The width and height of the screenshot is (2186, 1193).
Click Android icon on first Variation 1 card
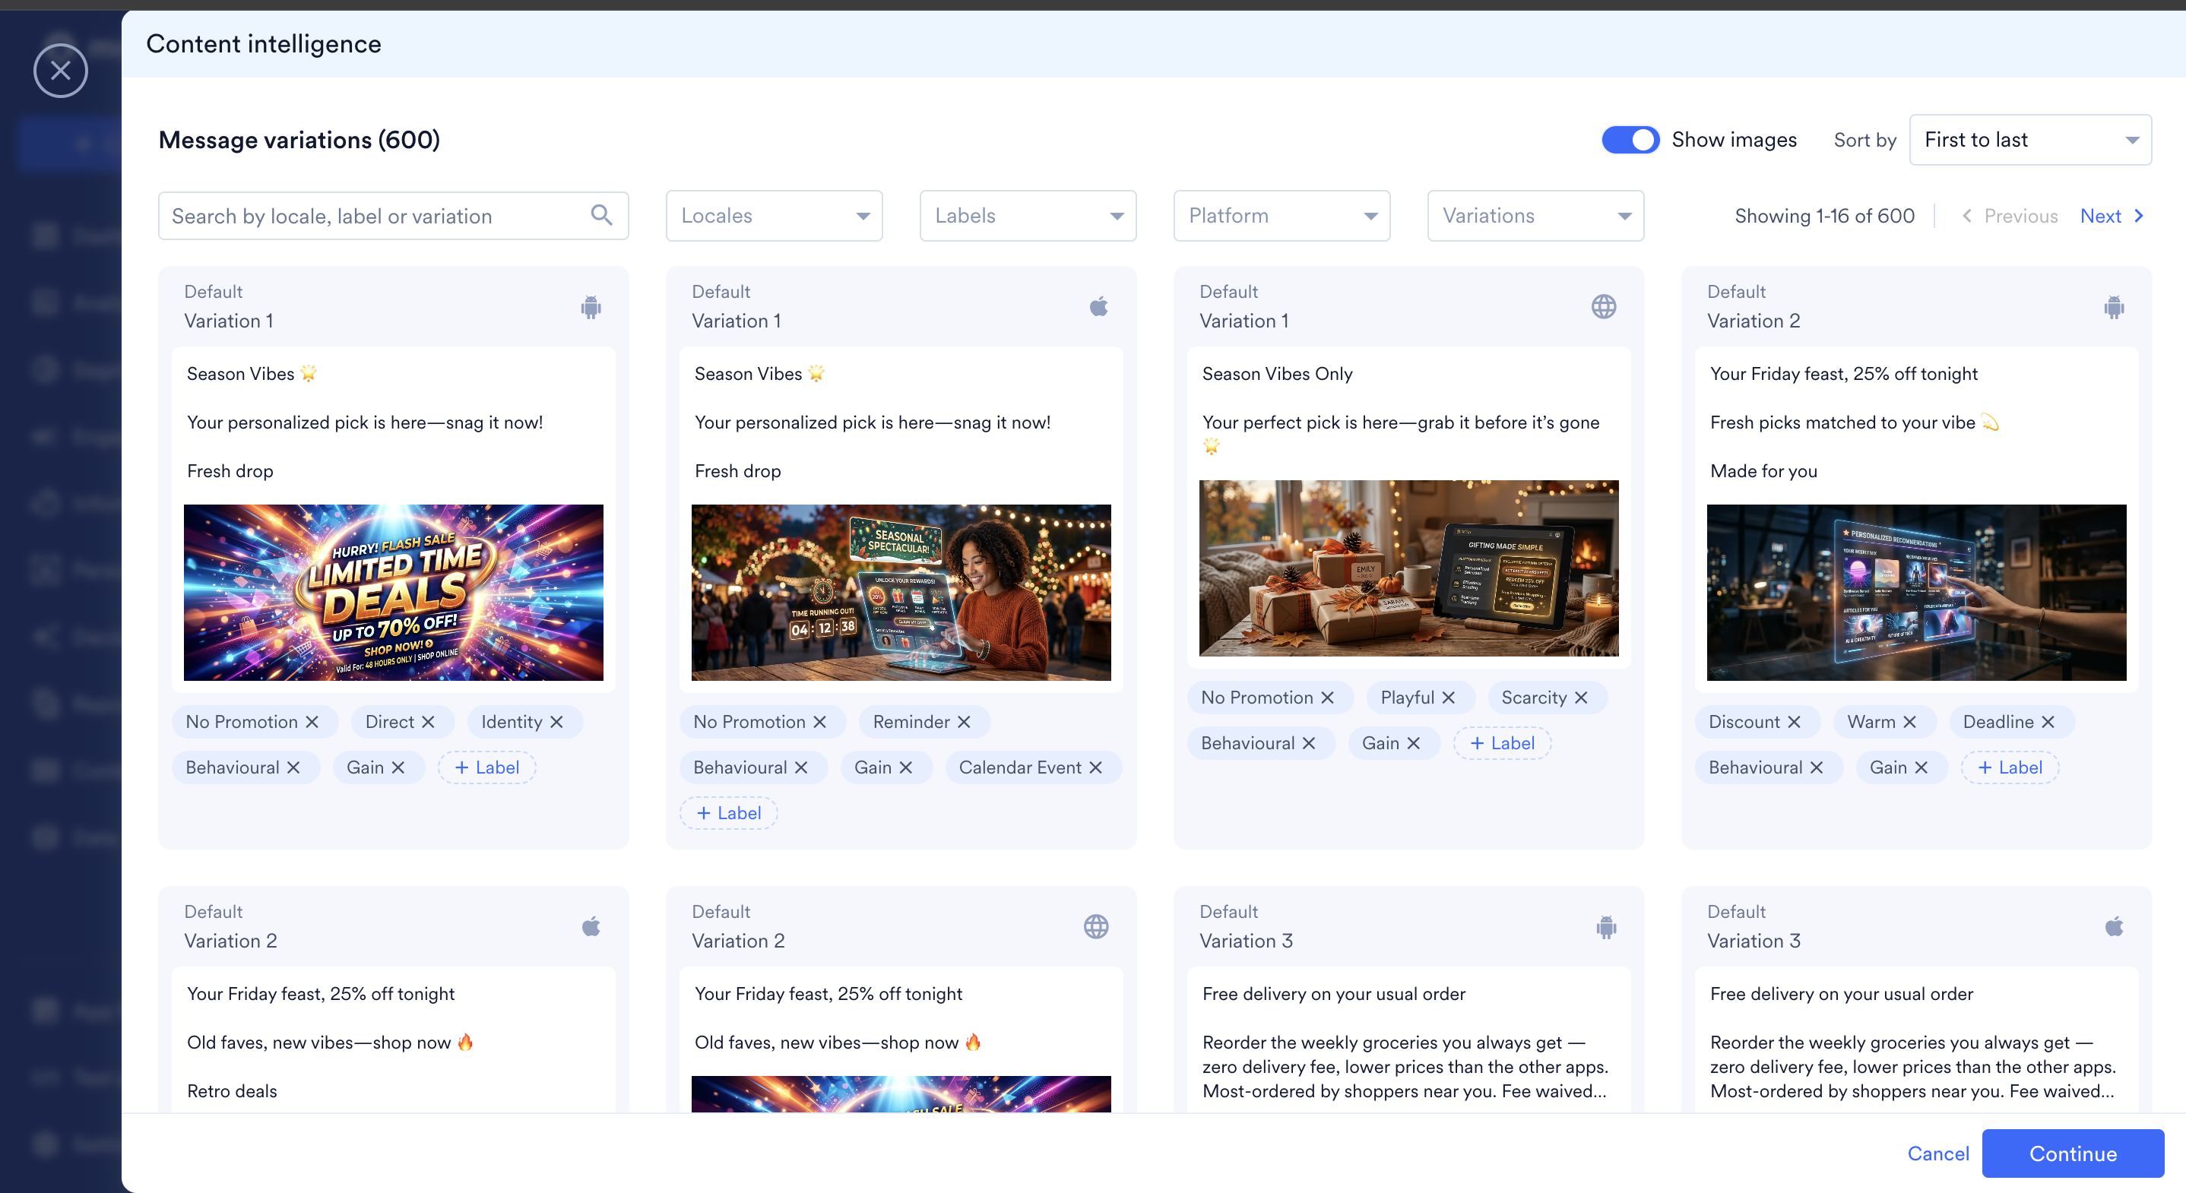591,306
